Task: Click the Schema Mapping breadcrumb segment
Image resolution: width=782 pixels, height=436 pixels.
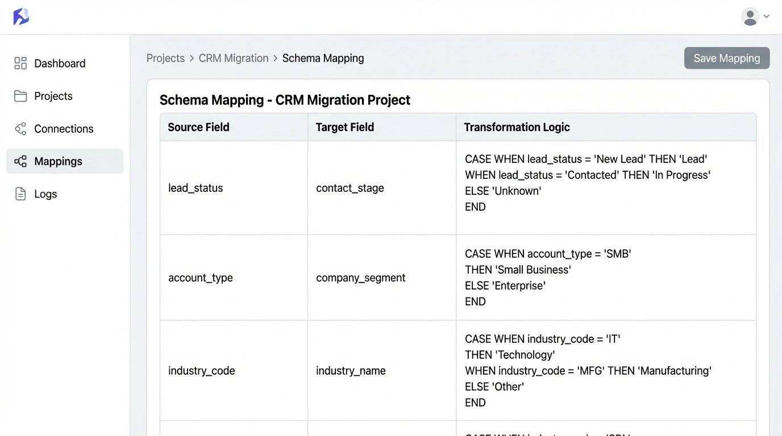Action: [x=323, y=58]
